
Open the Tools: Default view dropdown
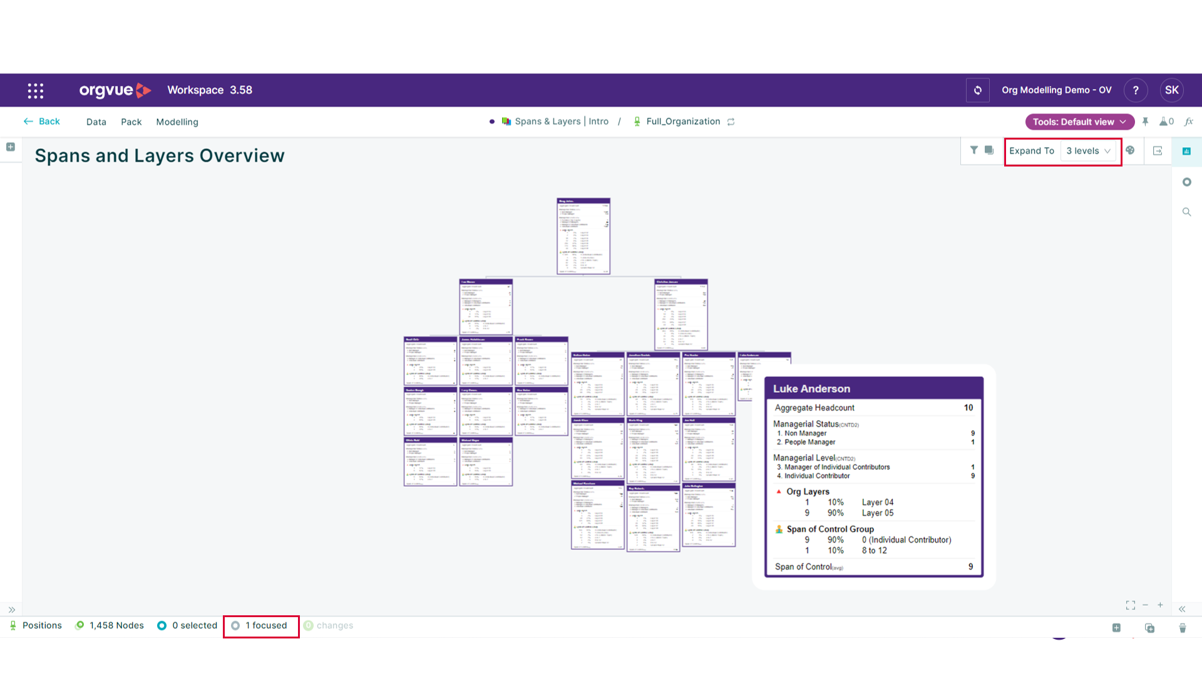[1079, 122]
